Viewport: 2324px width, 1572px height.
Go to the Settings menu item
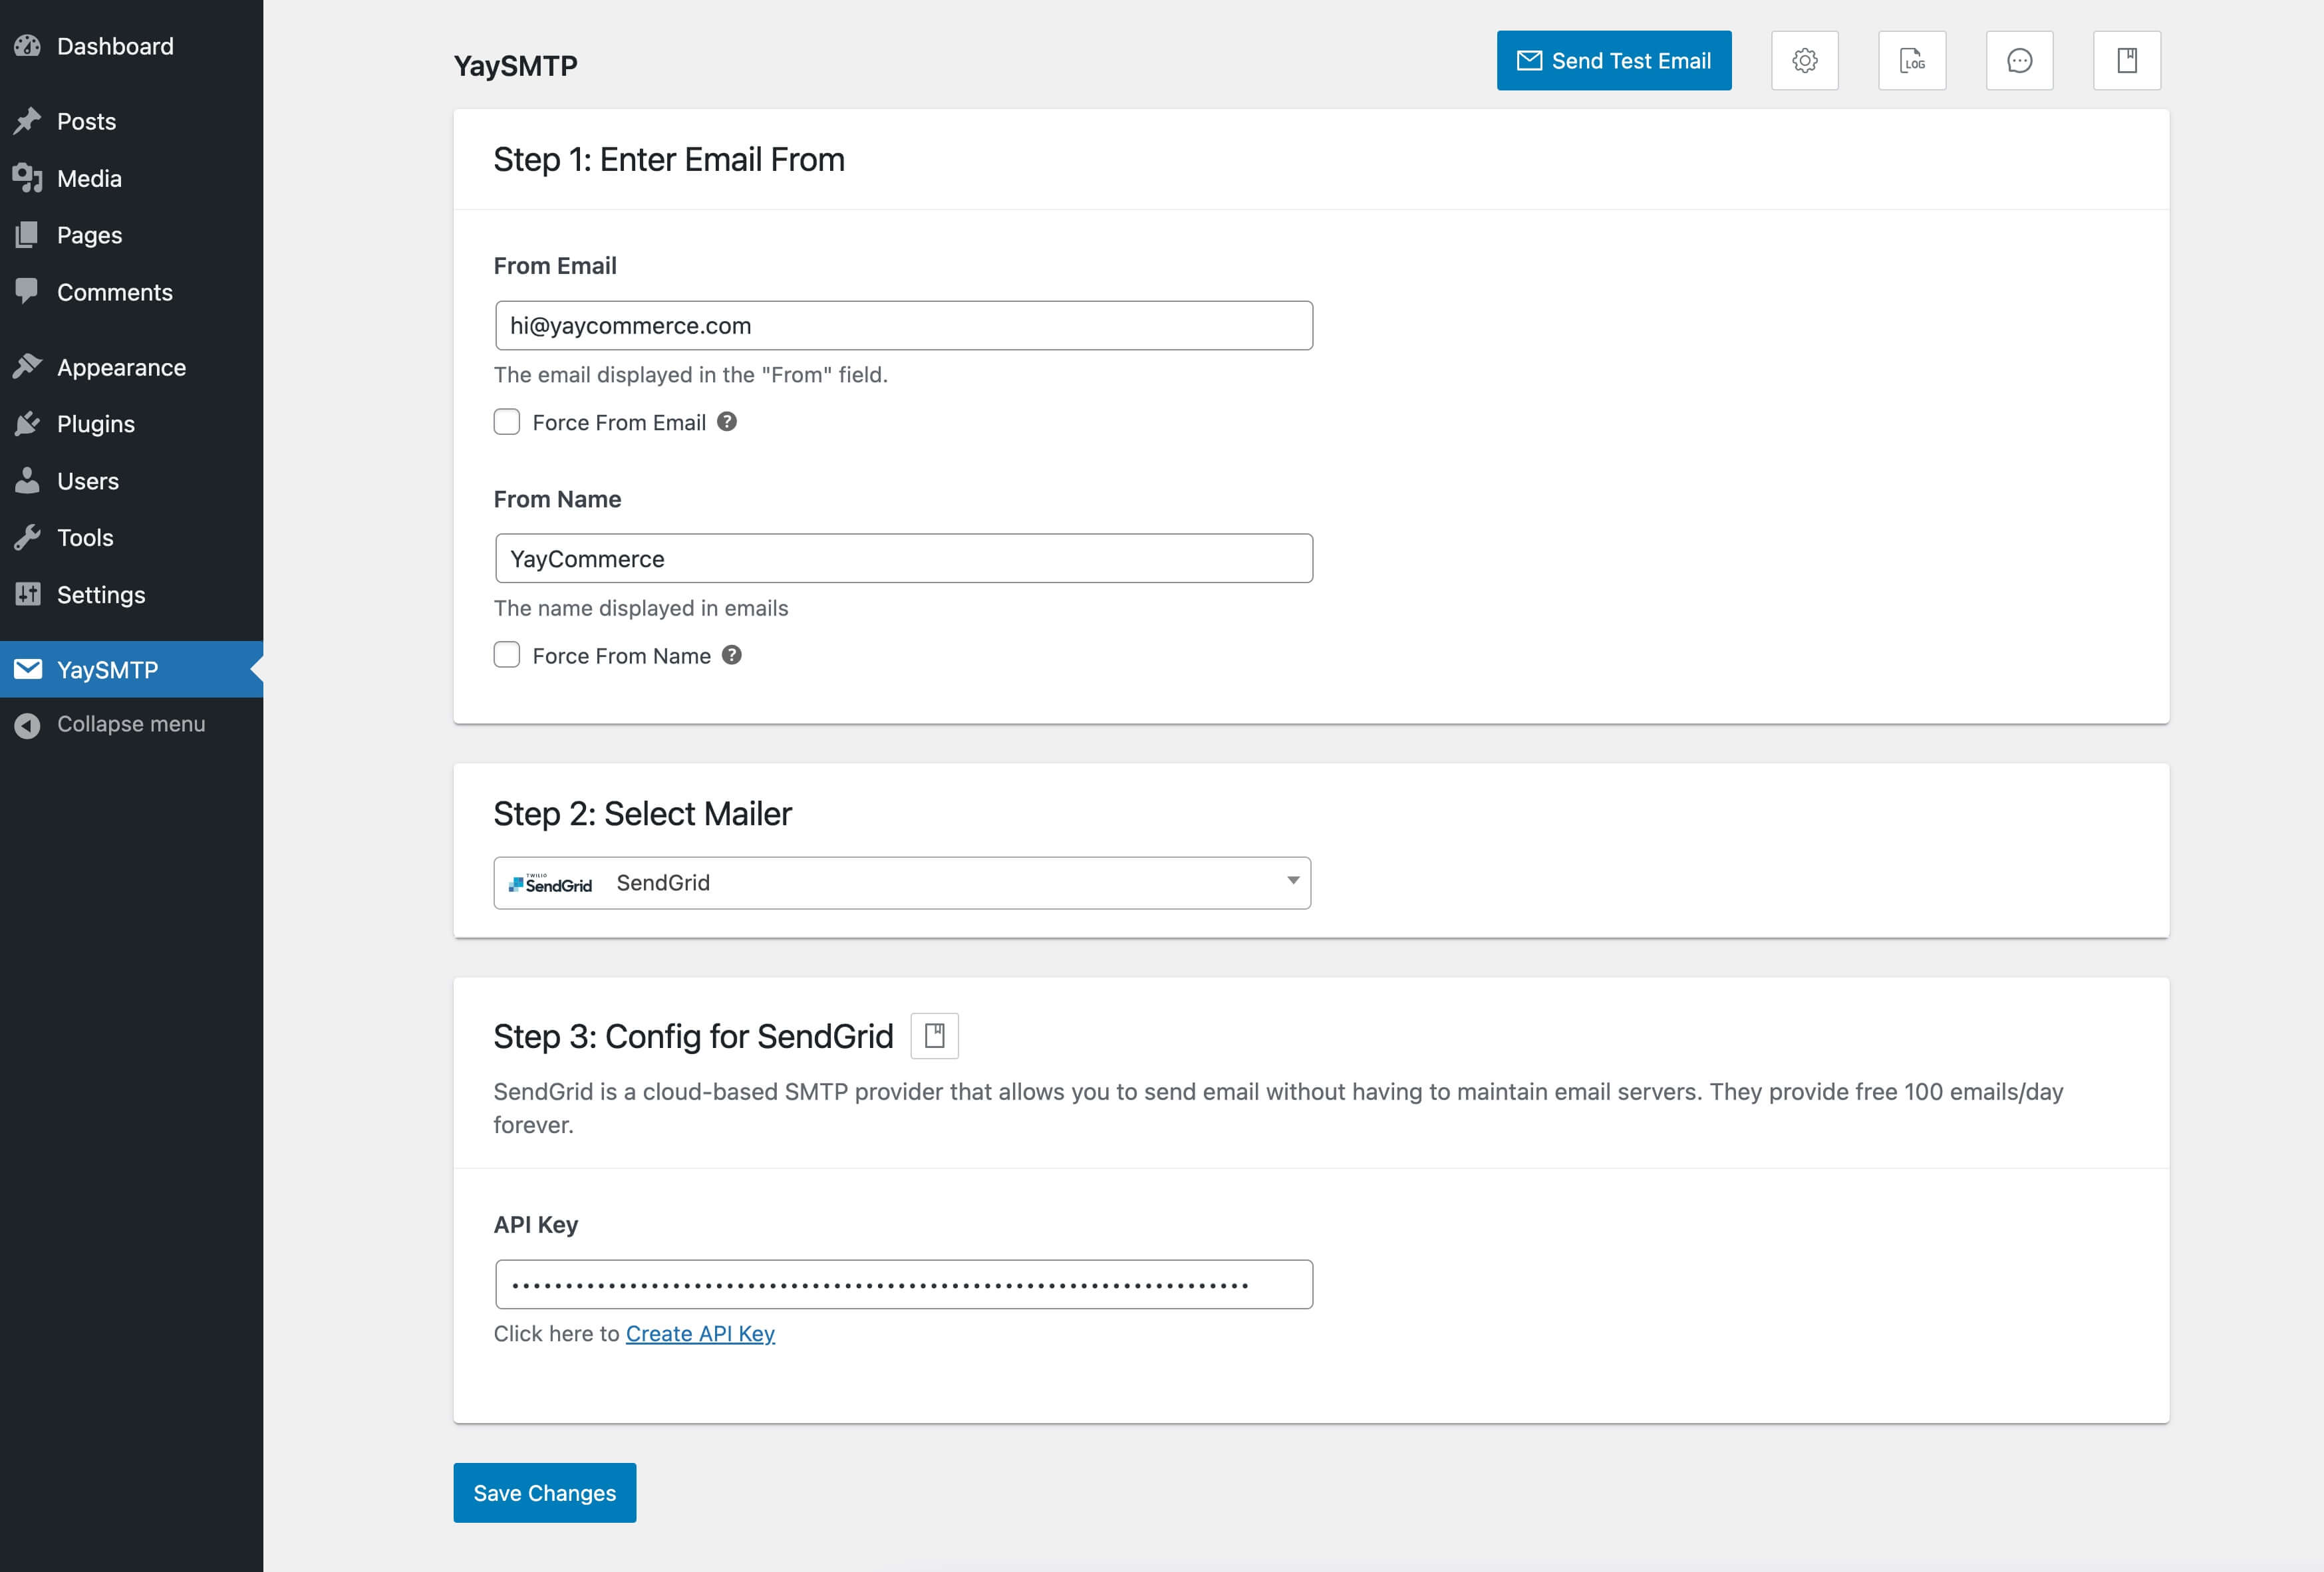coord(131,594)
